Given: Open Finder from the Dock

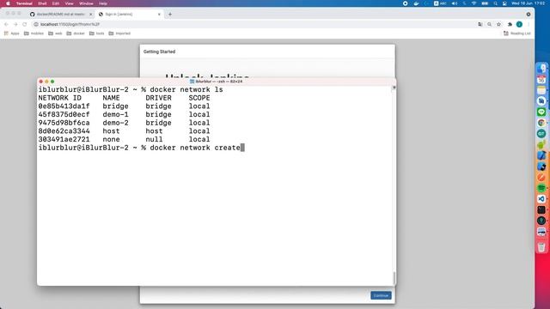Looking at the screenshot, I should 541,69.
